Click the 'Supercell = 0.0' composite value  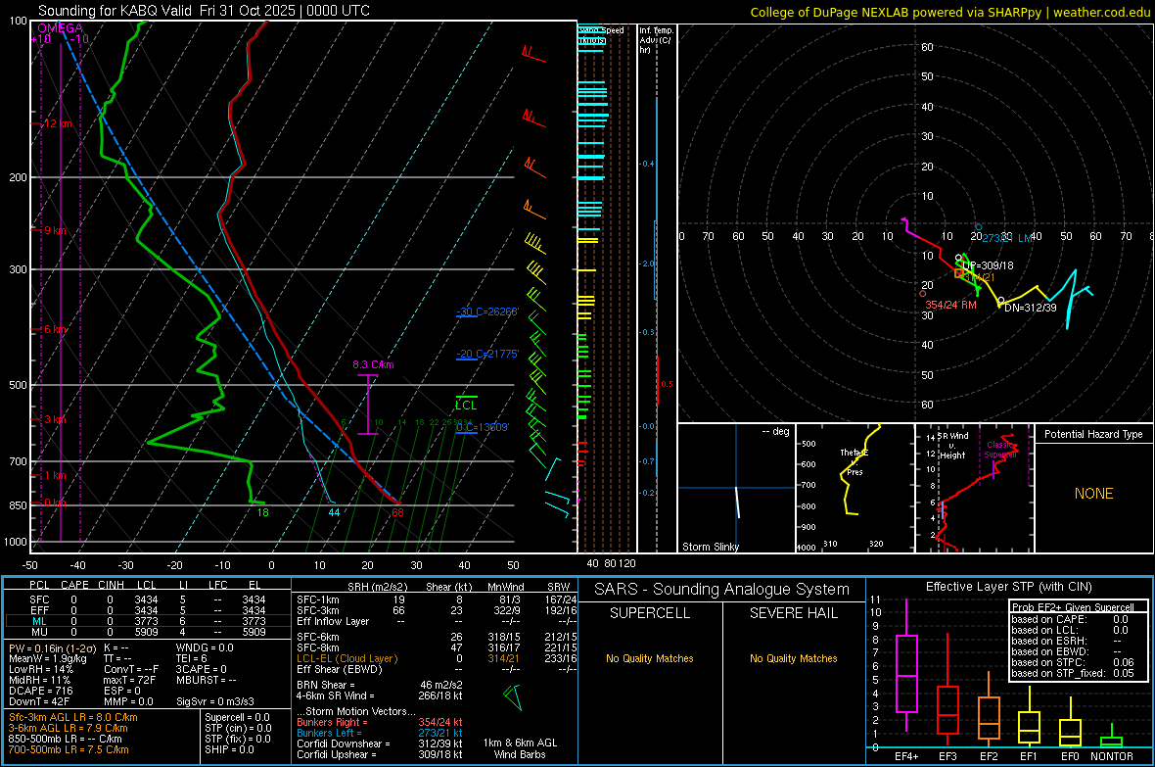coord(237,718)
